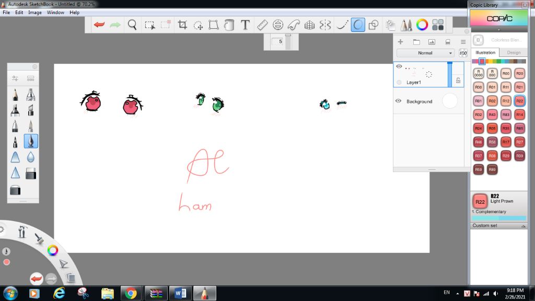This screenshot has width=535, height=301.
Task: Select the Quick Transform tool
Action: [198, 25]
